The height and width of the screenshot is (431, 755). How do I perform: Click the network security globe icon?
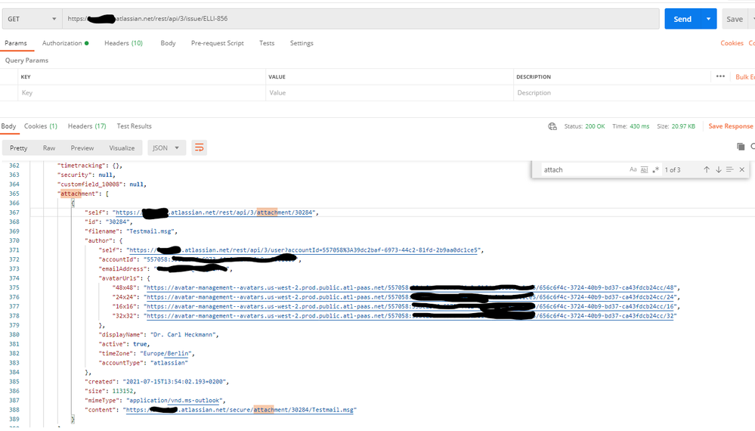pyautogui.click(x=552, y=126)
